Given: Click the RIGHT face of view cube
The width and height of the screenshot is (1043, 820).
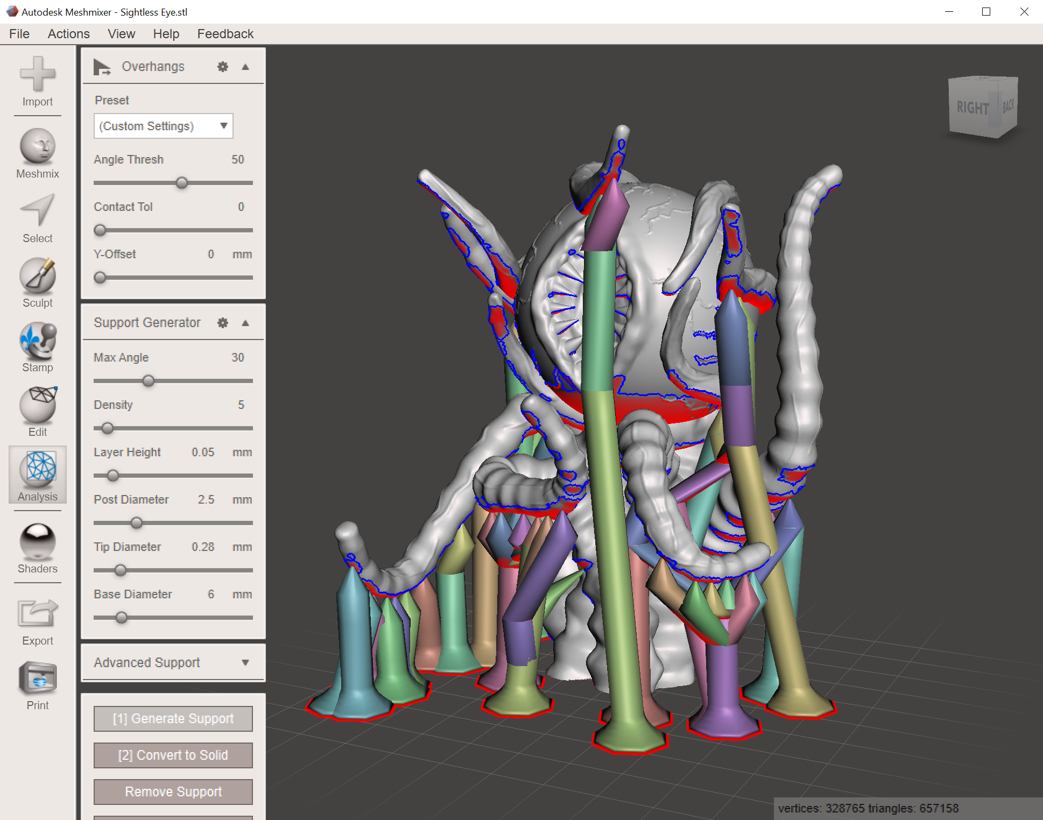Looking at the screenshot, I should [x=972, y=108].
